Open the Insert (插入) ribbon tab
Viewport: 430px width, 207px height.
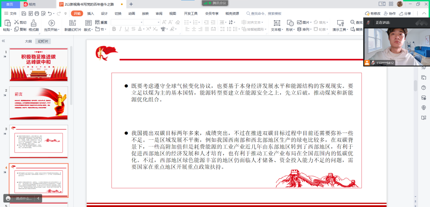click(x=90, y=13)
